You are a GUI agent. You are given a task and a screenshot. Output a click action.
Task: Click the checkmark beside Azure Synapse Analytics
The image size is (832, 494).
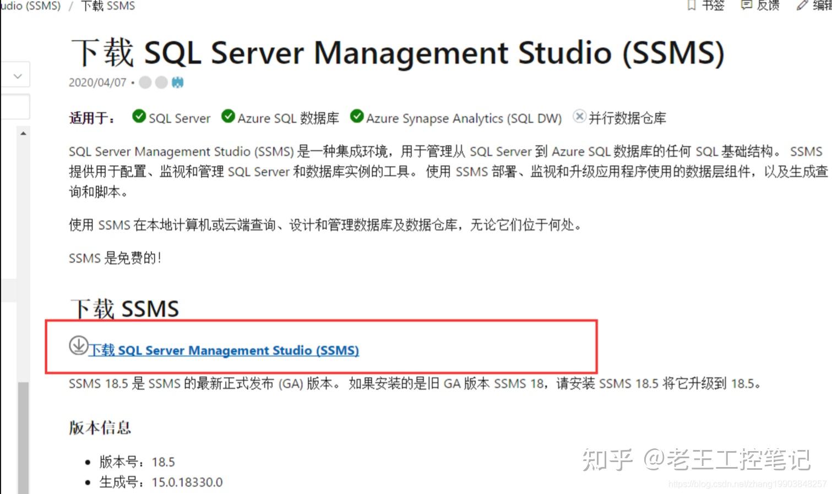click(357, 116)
